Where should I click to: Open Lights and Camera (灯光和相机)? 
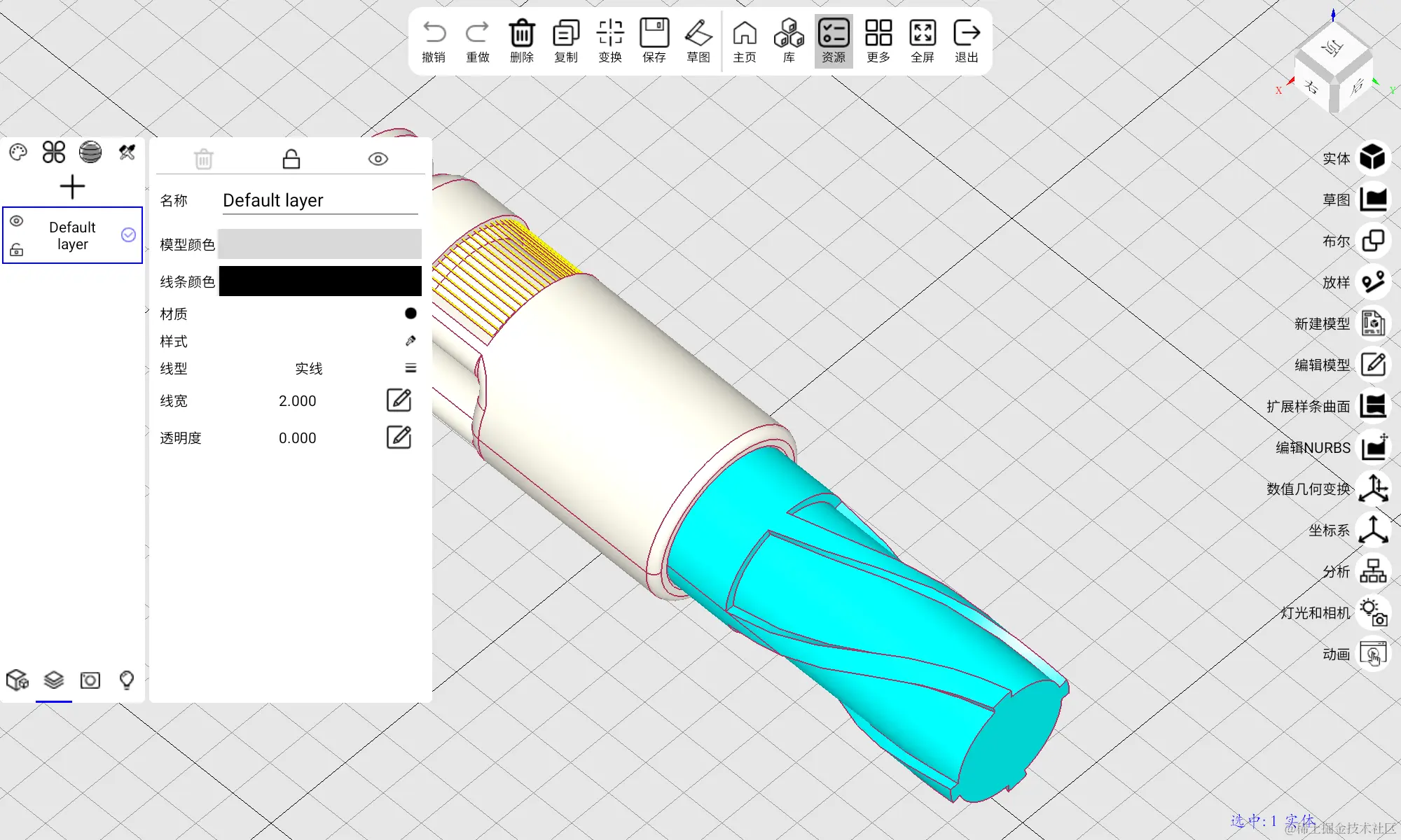tap(1373, 612)
